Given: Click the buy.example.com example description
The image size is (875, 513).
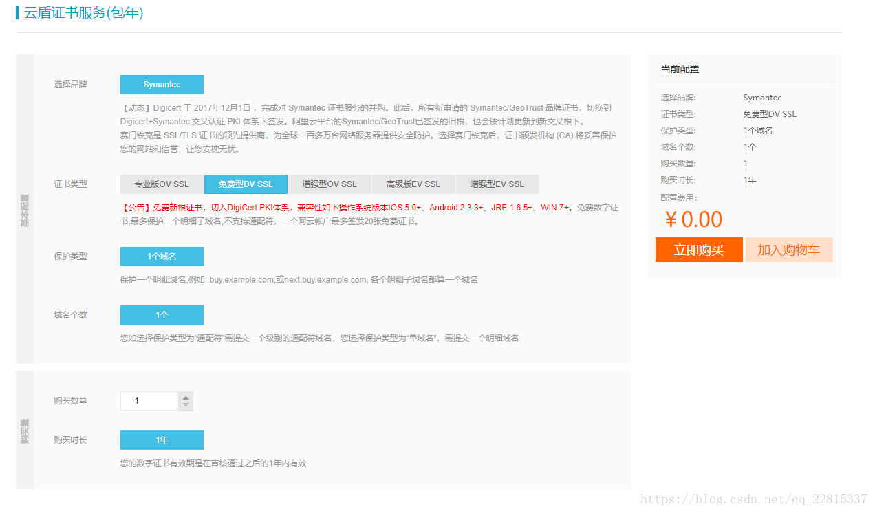Looking at the screenshot, I should click(299, 280).
